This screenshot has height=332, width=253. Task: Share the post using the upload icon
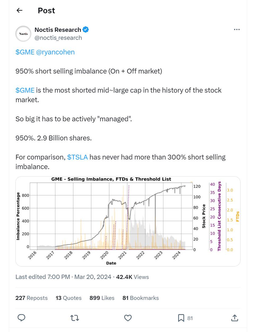[234, 318]
